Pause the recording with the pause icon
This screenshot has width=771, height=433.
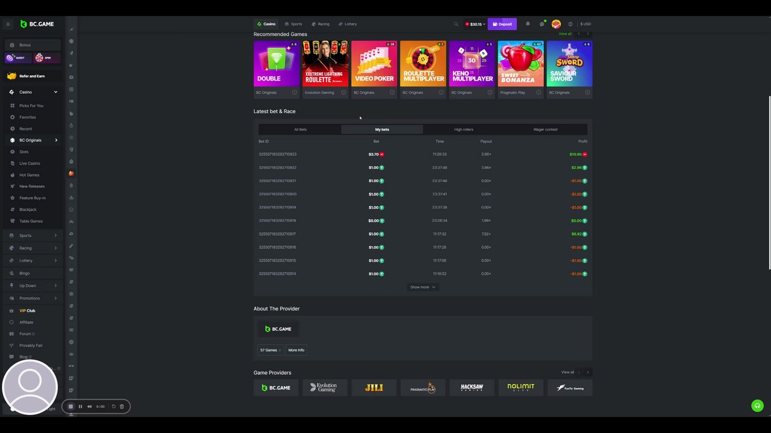(80, 407)
